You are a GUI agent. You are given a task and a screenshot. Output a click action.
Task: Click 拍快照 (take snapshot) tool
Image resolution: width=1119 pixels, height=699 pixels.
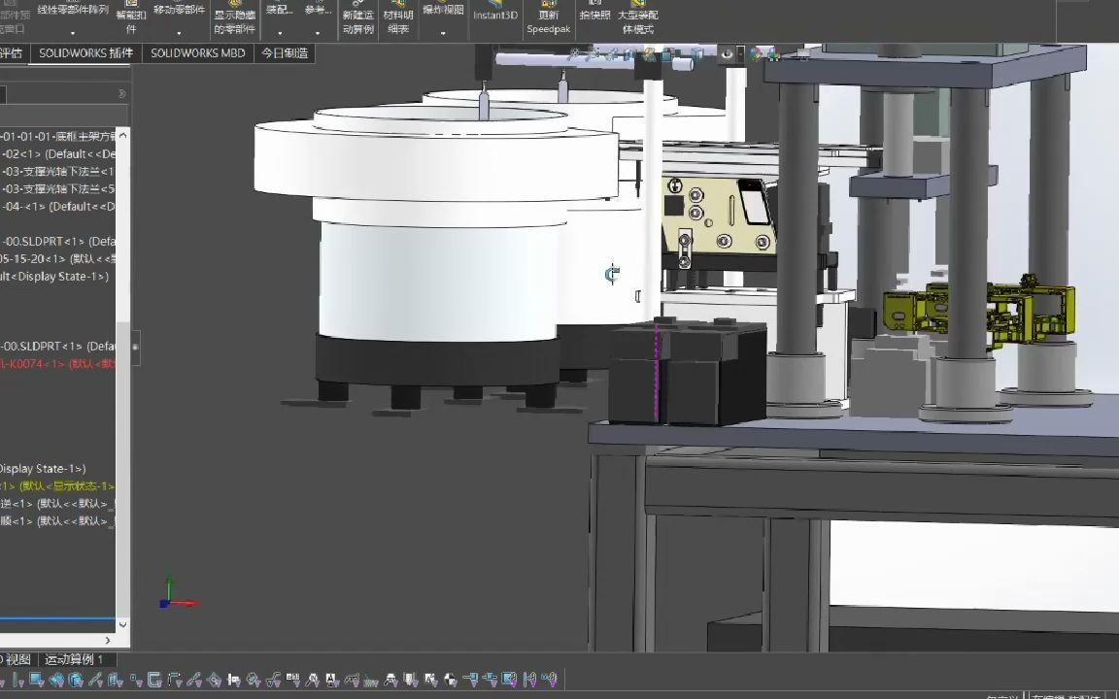(x=594, y=14)
